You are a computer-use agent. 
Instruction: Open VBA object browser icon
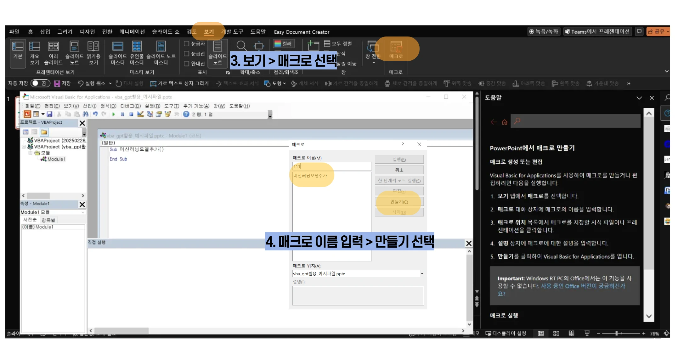tap(168, 114)
